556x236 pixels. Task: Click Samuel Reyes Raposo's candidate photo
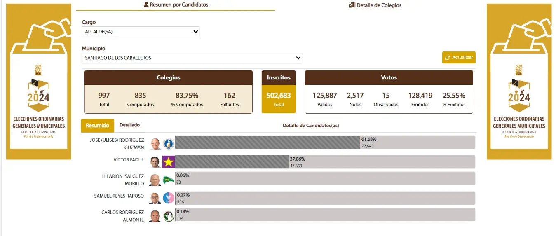[155, 198]
